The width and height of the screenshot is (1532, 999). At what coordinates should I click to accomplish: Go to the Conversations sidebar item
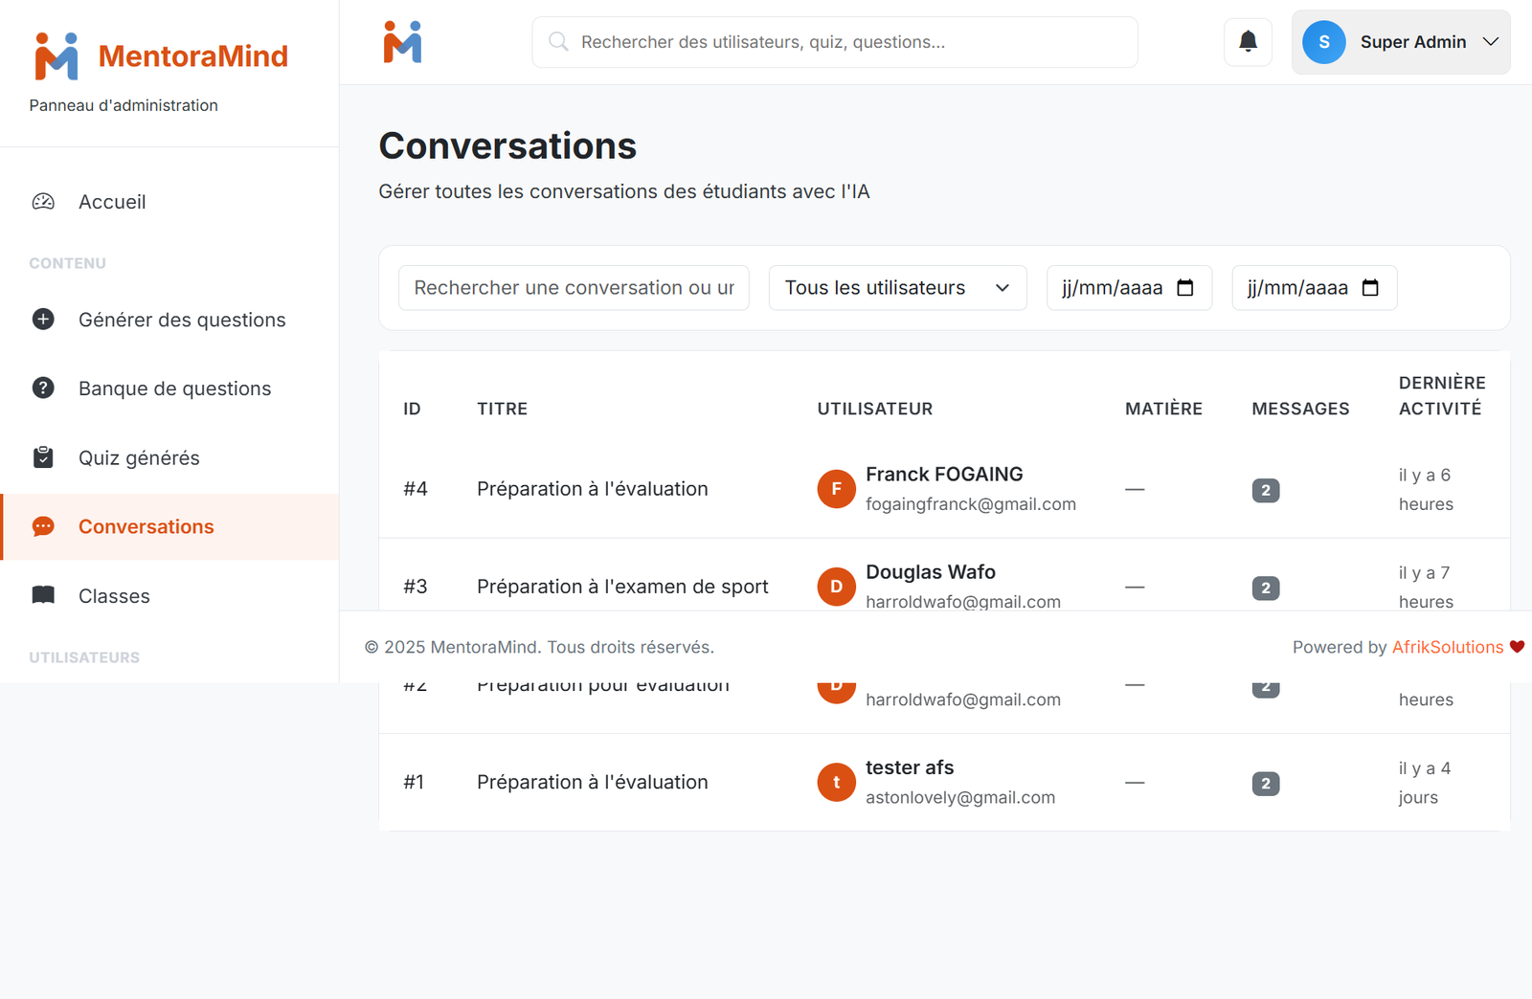[146, 527]
